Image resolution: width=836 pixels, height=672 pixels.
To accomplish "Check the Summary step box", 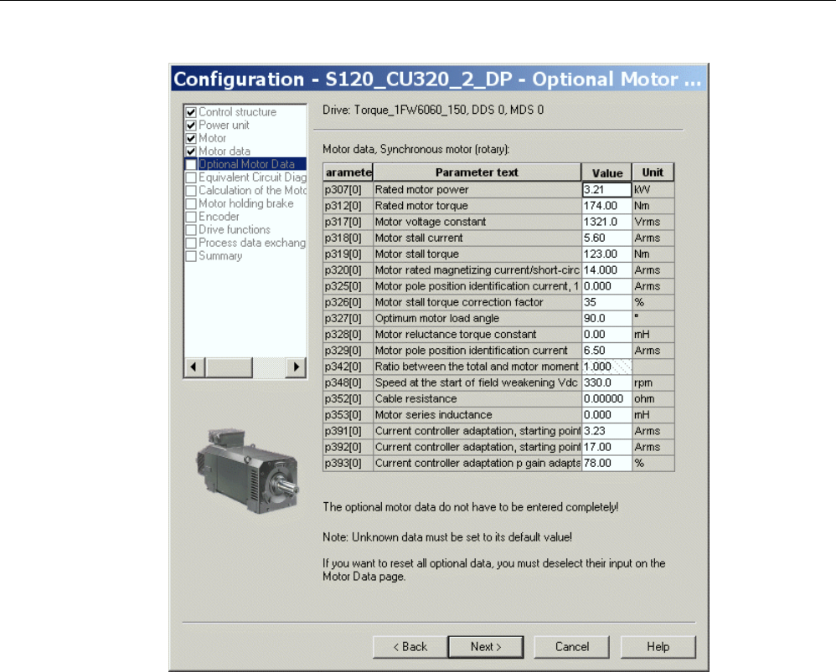I will 191,256.
